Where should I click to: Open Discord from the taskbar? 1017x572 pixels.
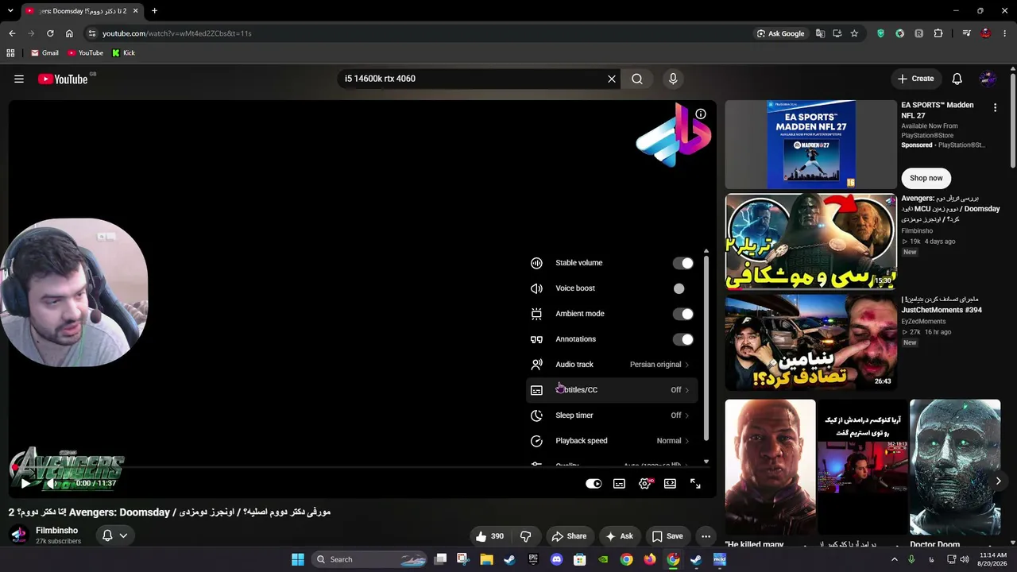[x=556, y=559]
